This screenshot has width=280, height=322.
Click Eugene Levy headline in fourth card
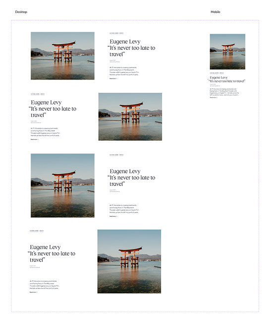52,253
